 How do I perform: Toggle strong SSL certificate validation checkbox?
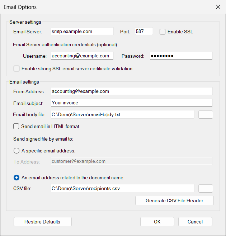tap(17, 69)
